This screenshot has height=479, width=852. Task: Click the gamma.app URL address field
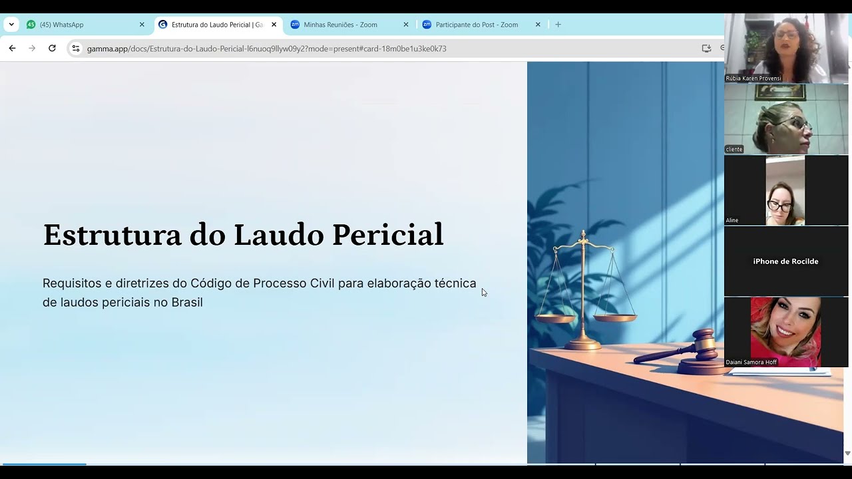(x=266, y=49)
